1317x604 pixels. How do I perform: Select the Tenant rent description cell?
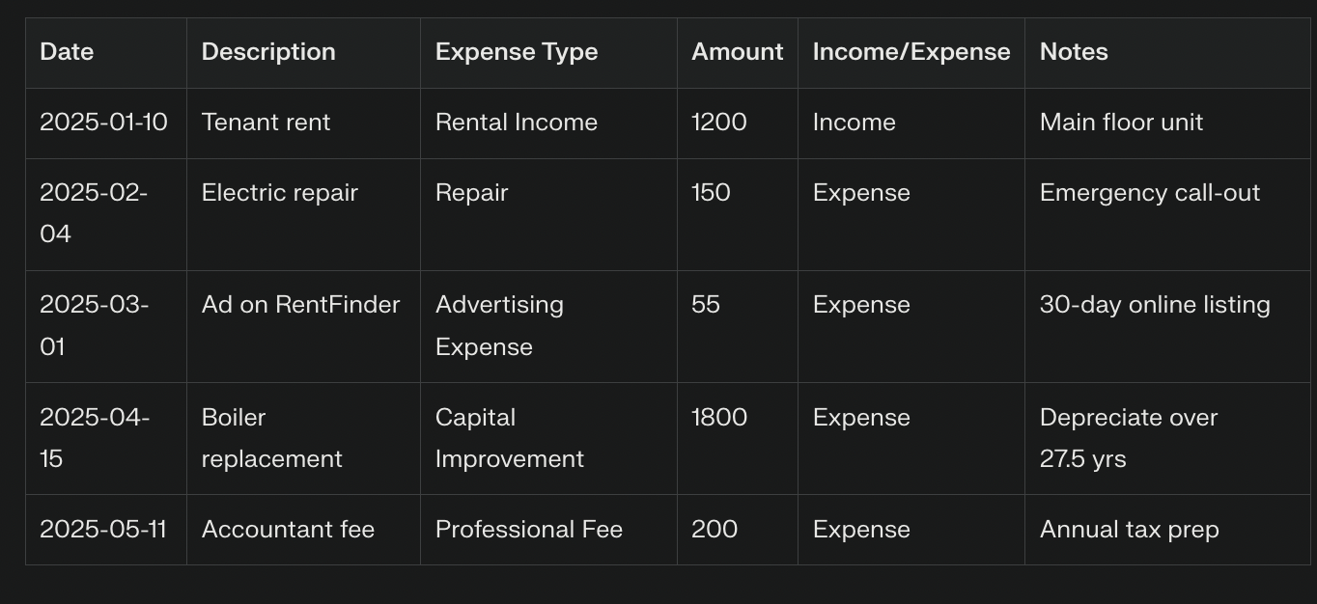pyautogui.click(x=303, y=124)
